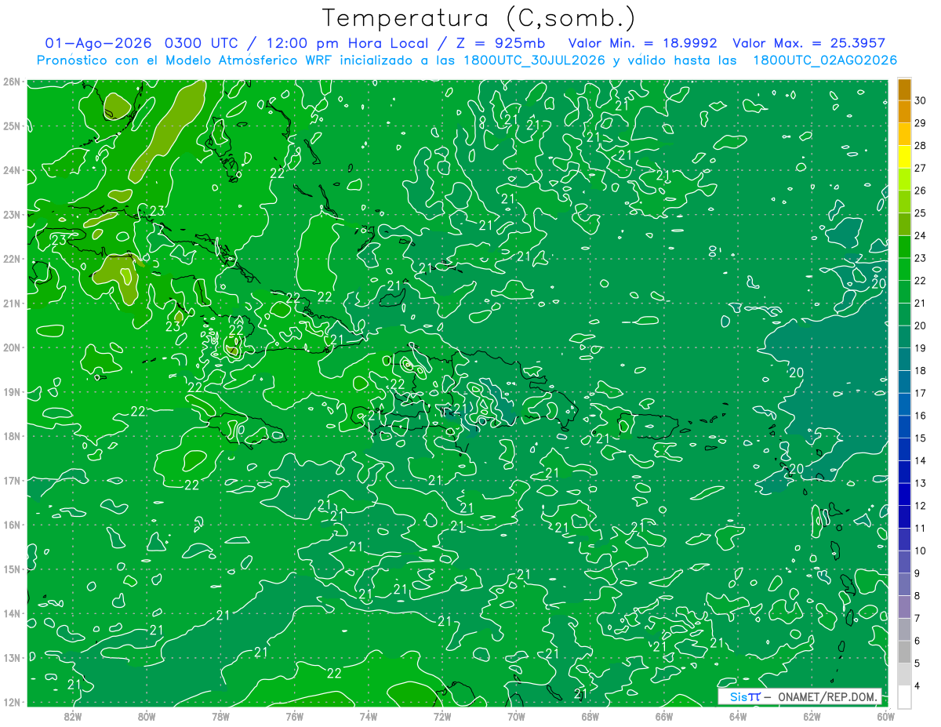Pick the orange color band between 29 and 30
This screenshot has height=727, width=941.
tap(904, 111)
